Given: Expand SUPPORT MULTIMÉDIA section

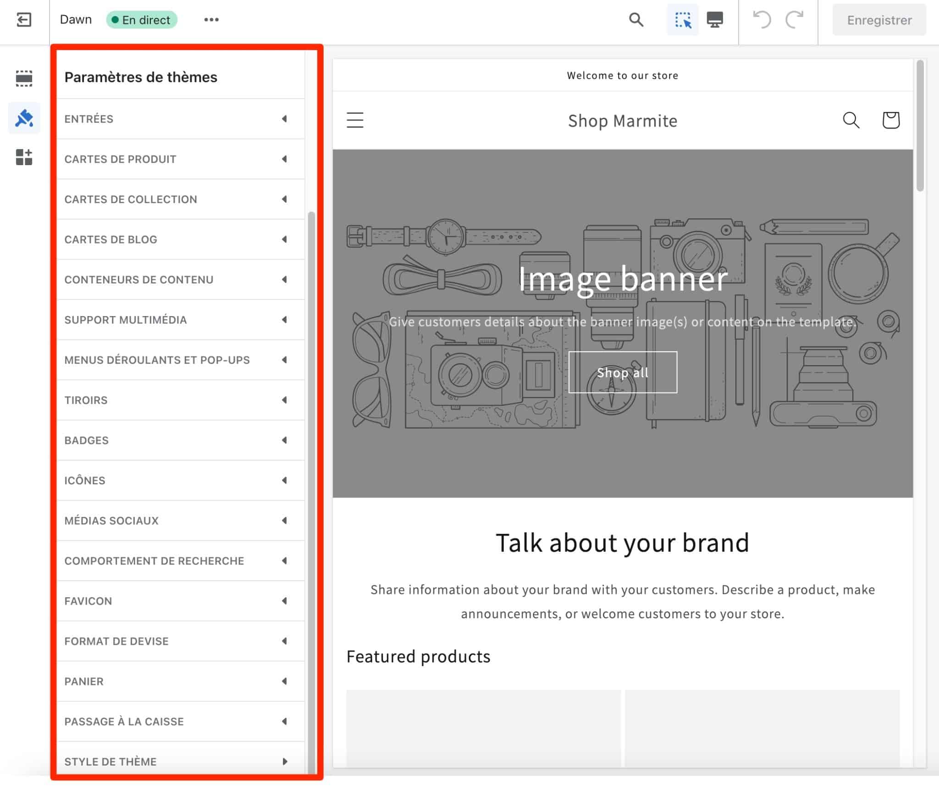Looking at the screenshot, I should pos(181,320).
